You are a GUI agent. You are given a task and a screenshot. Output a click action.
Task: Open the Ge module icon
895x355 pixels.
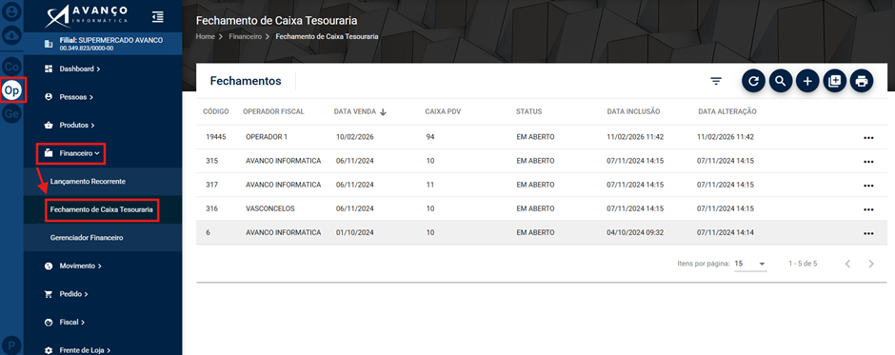click(12, 114)
